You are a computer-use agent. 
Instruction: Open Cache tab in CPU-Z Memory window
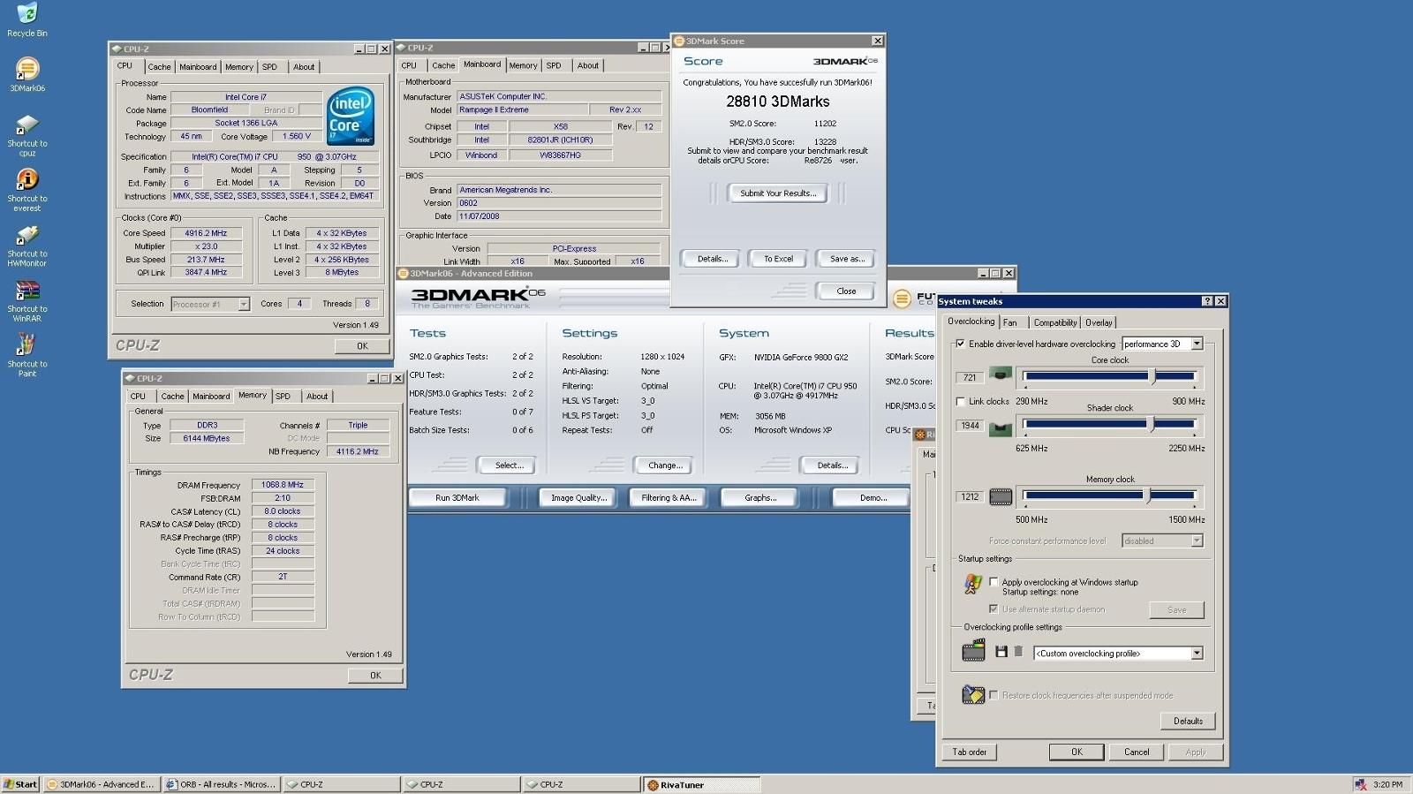pyautogui.click(x=172, y=396)
